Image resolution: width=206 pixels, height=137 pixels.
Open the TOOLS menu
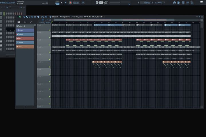[x=8, y=3]
